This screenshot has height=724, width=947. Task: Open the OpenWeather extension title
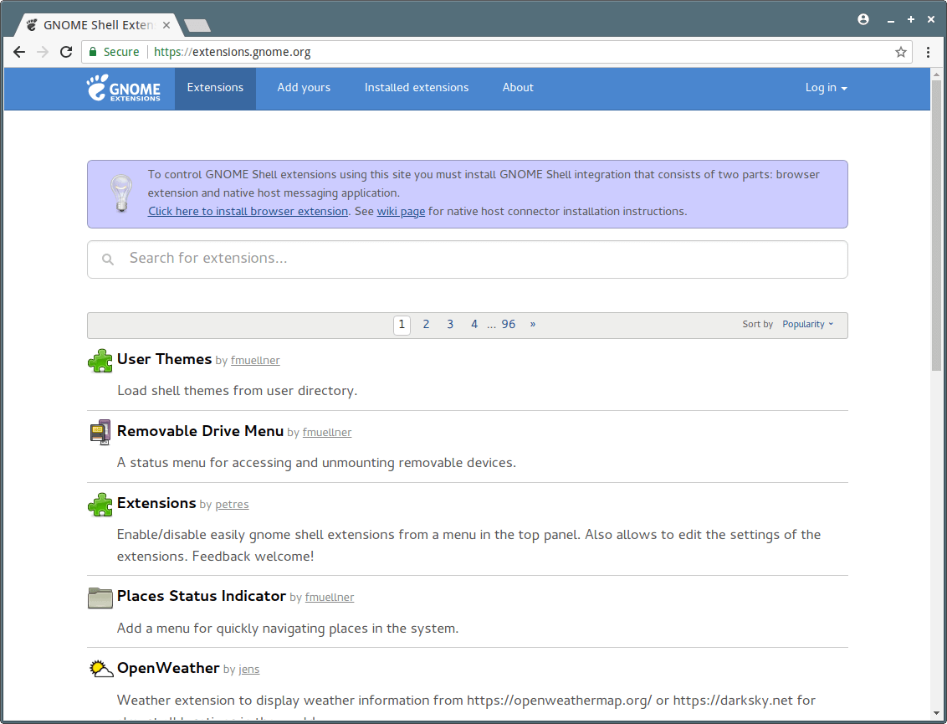168,669
